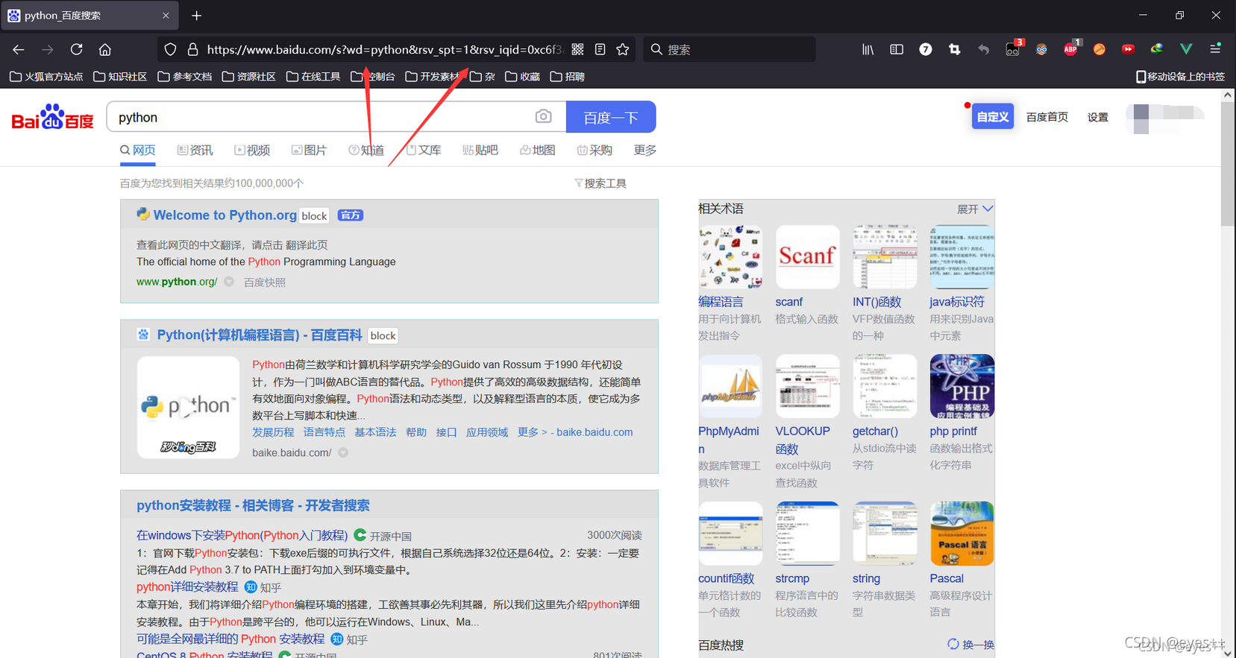This screenshot has height=658, width=1236.
Task: Open the 参考文档 bookmark folder
Action: click(185, 77)
